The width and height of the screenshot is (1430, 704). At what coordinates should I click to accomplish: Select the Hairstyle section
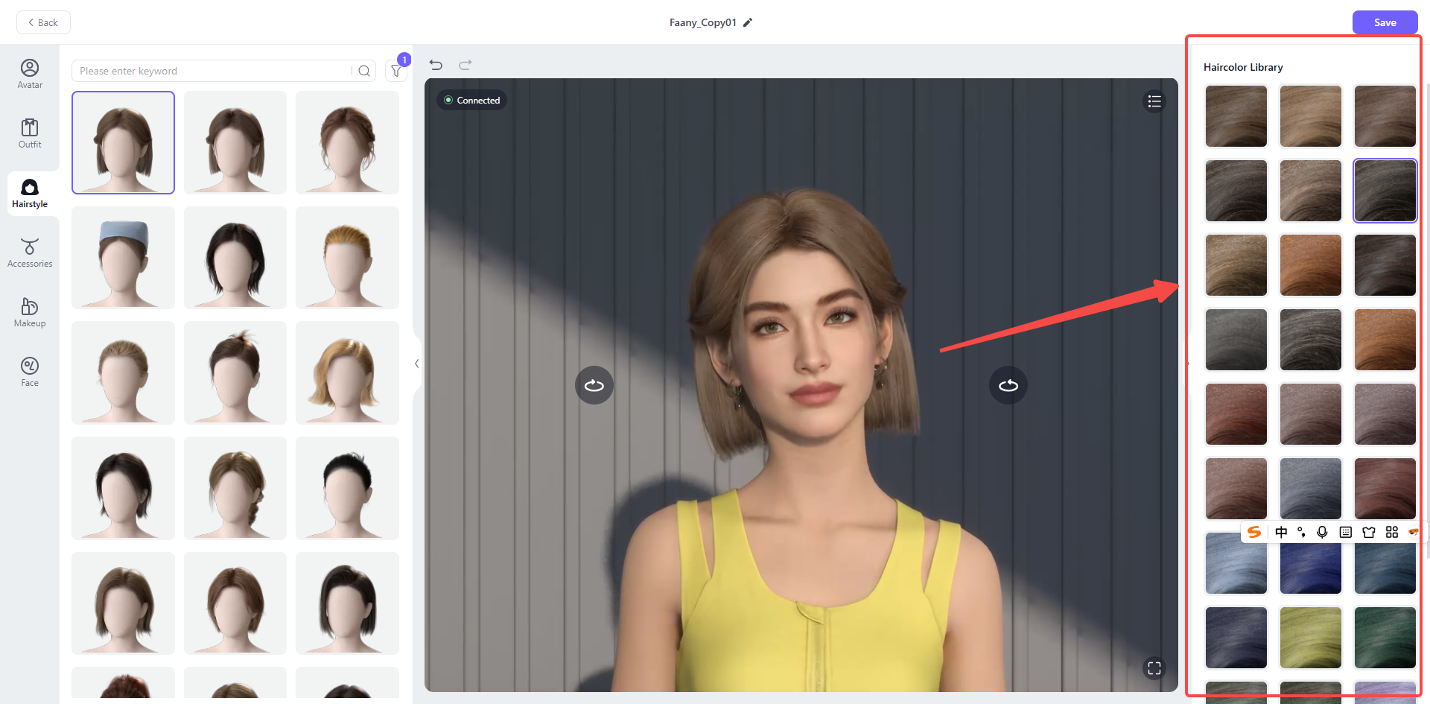coord(30,194)
